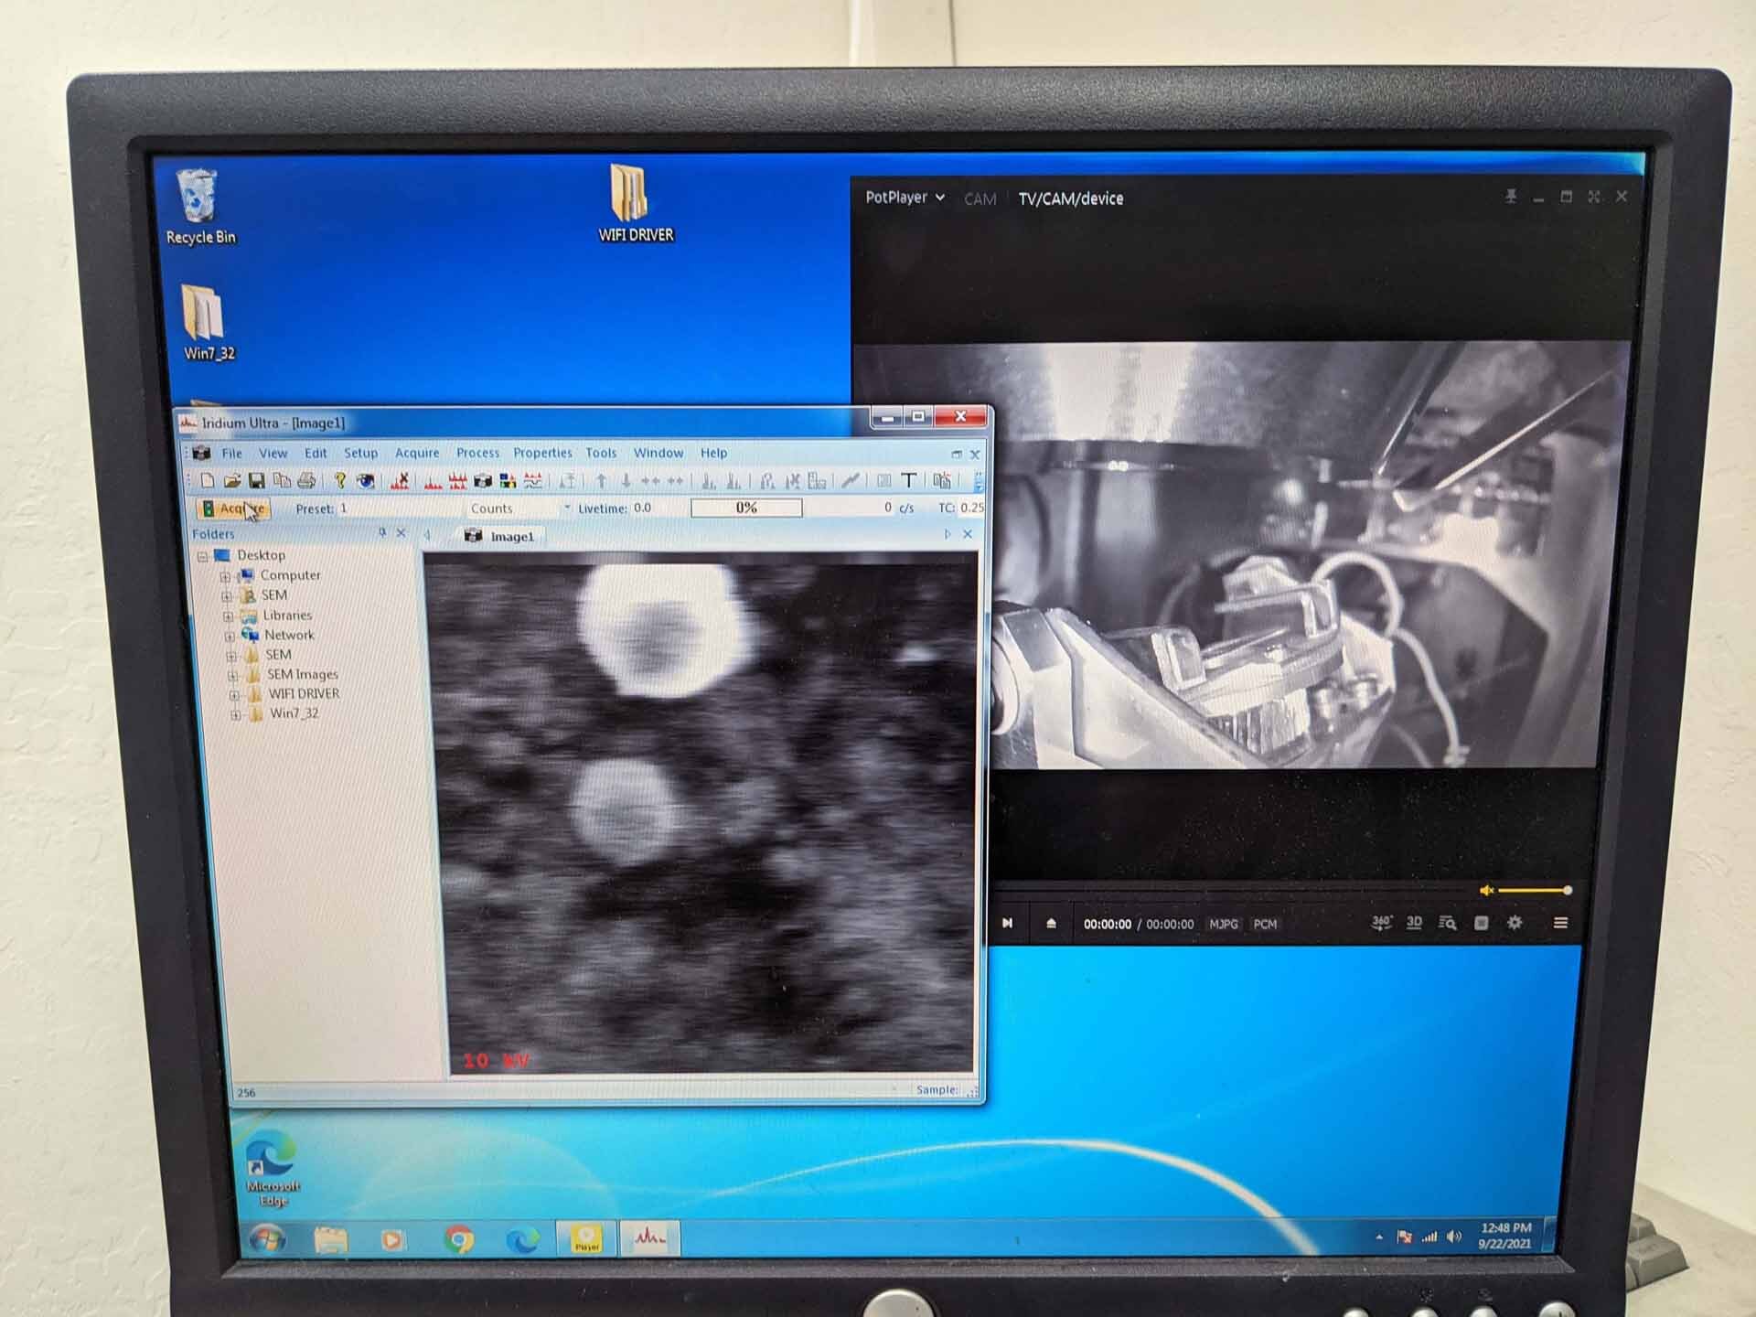Screen dimensions: 1756x1317
Task: Click the colored map squares toolbar icon
Action: coord(508,481)
